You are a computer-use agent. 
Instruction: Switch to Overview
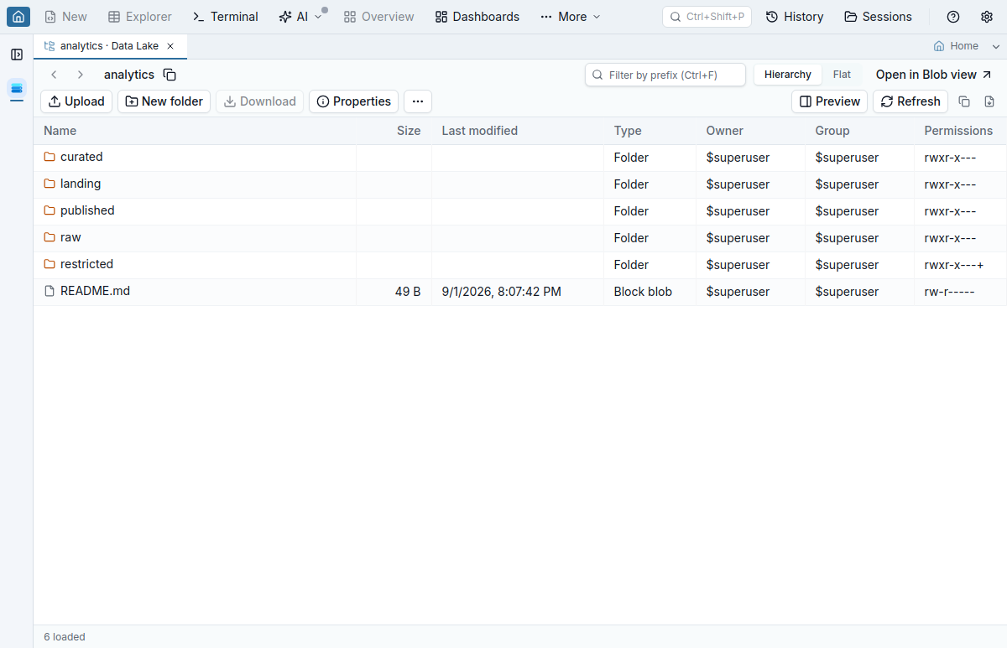[379, 17]
